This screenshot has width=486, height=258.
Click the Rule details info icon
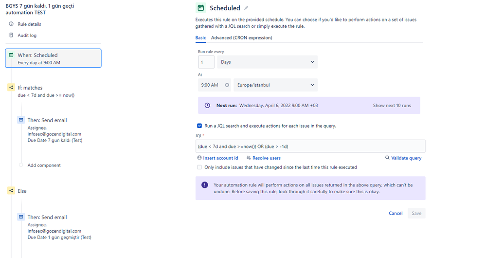point(11,24)
